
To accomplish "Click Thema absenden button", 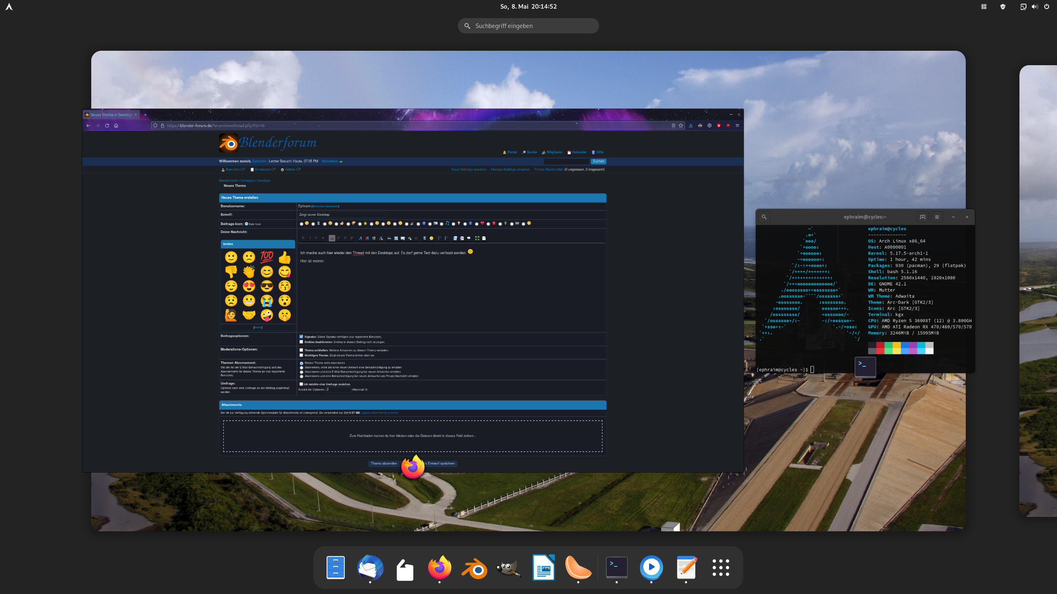I will click(384, 463).
